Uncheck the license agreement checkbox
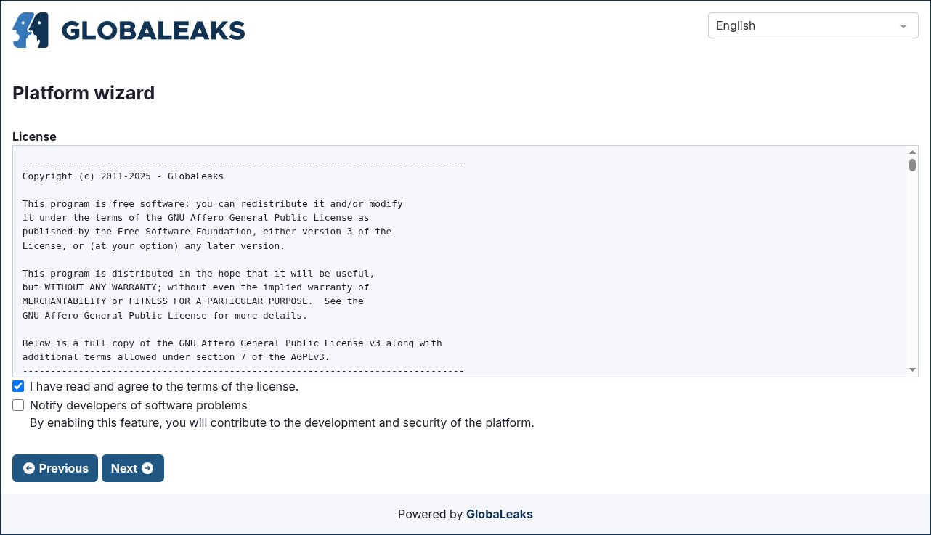The image size is (931, 535). coord(18,386)
